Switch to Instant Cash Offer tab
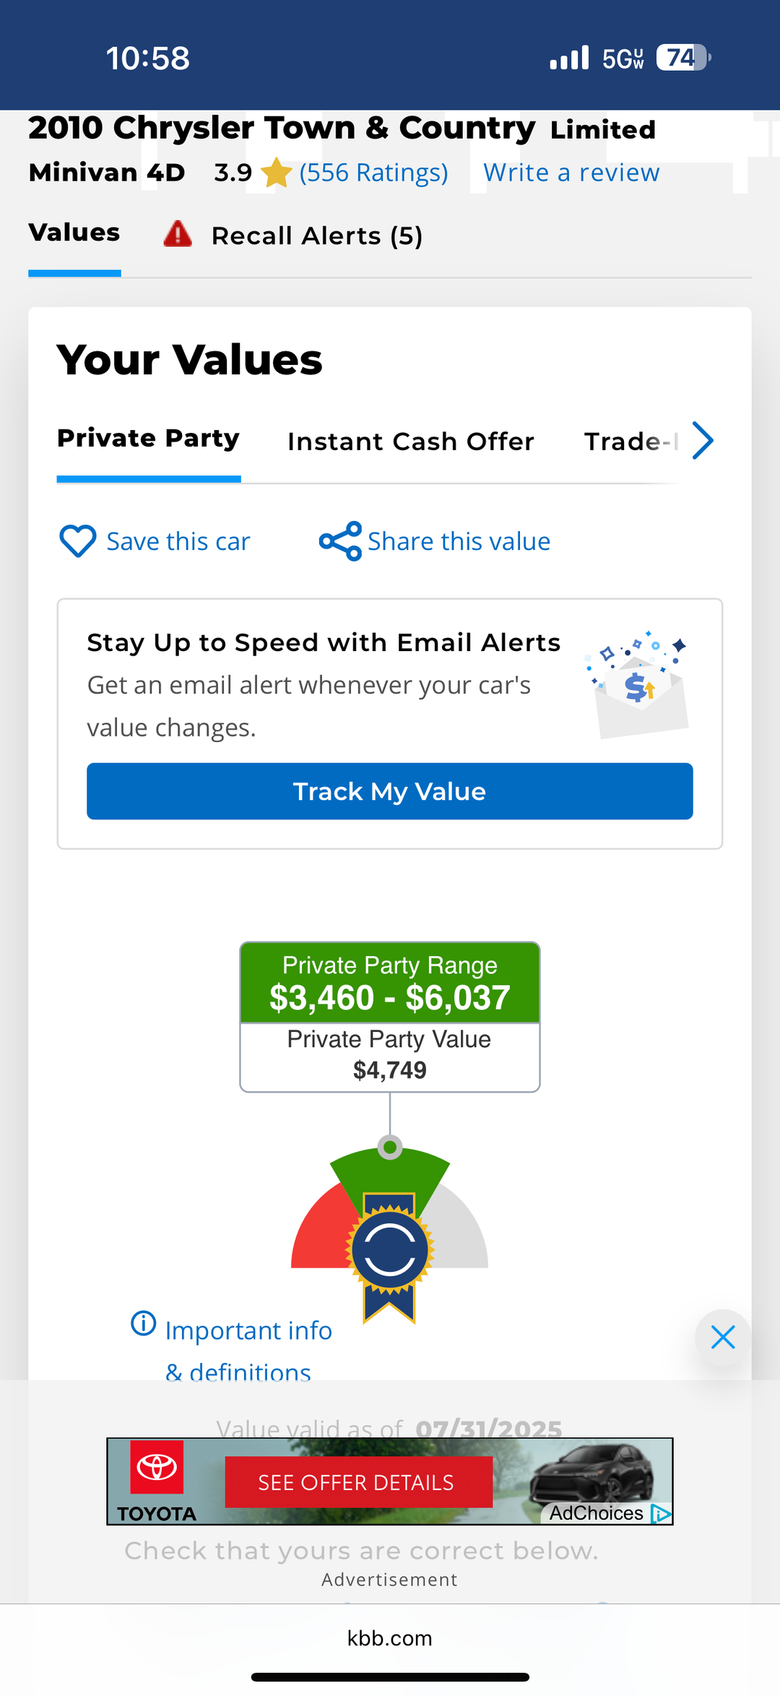 pos(411,442)
